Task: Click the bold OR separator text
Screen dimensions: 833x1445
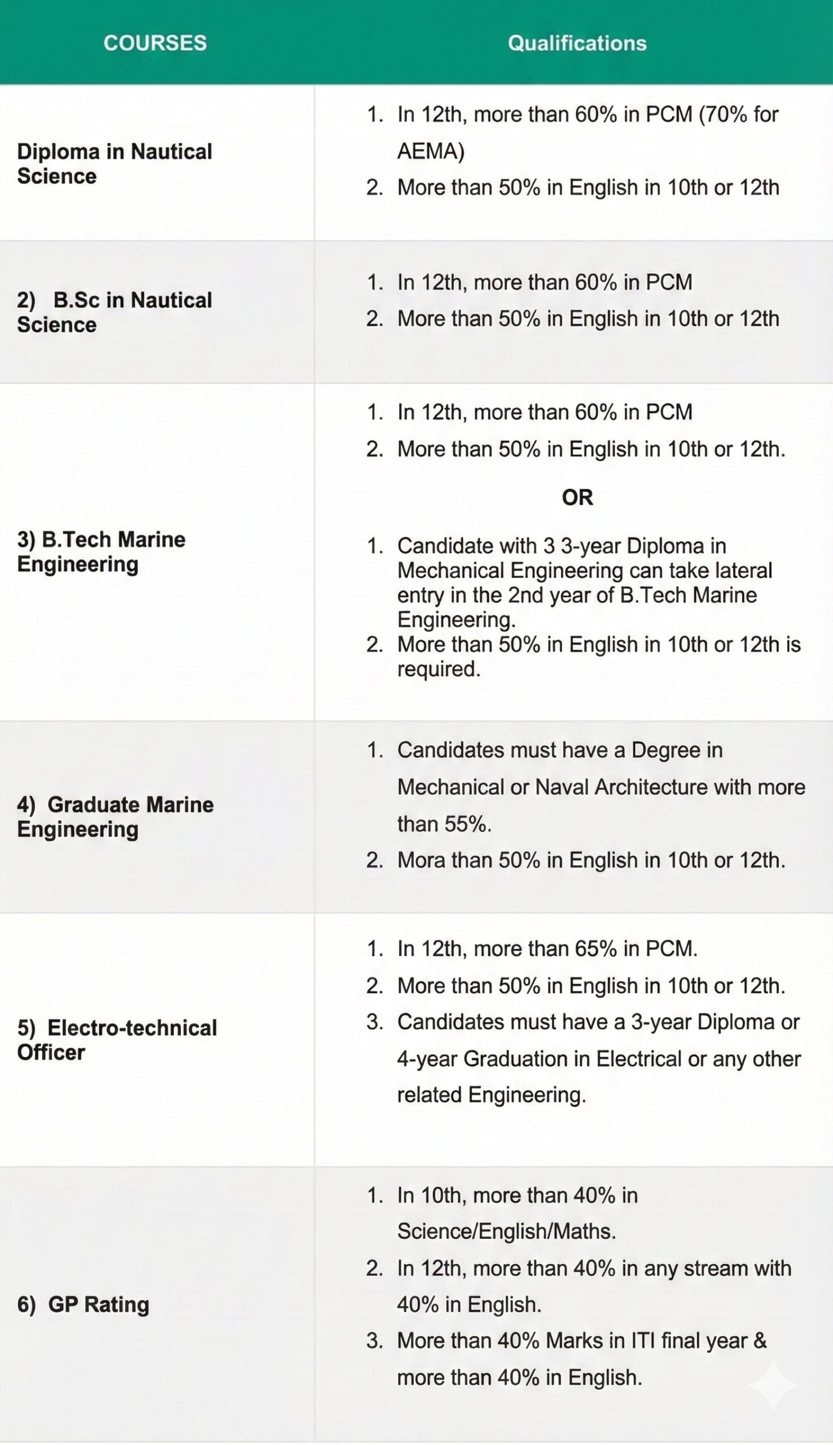Action: (x=577, y=498)
